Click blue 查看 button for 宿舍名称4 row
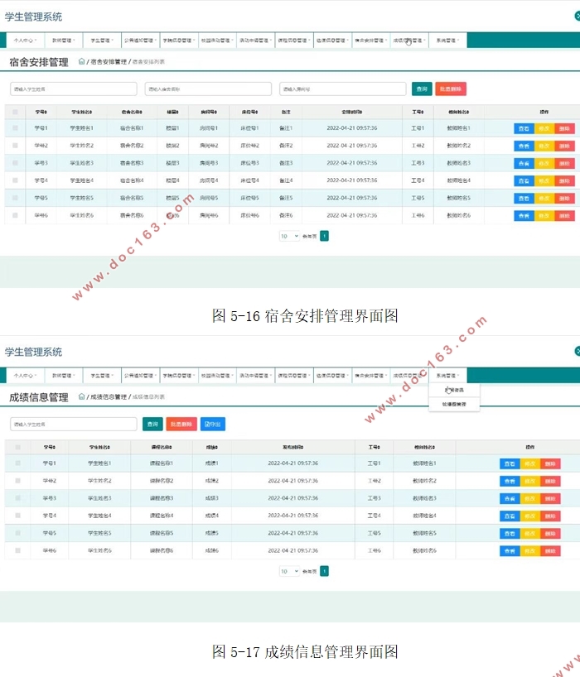This screenshot has width=580, height=677. pyautogui.click(x=524, y=181)
